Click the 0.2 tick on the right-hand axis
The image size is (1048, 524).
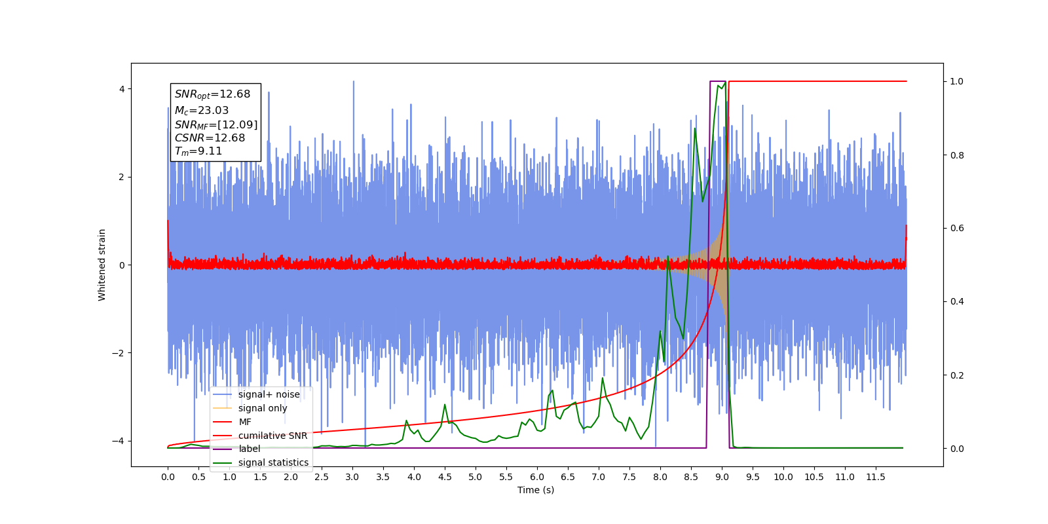[957, 375]
